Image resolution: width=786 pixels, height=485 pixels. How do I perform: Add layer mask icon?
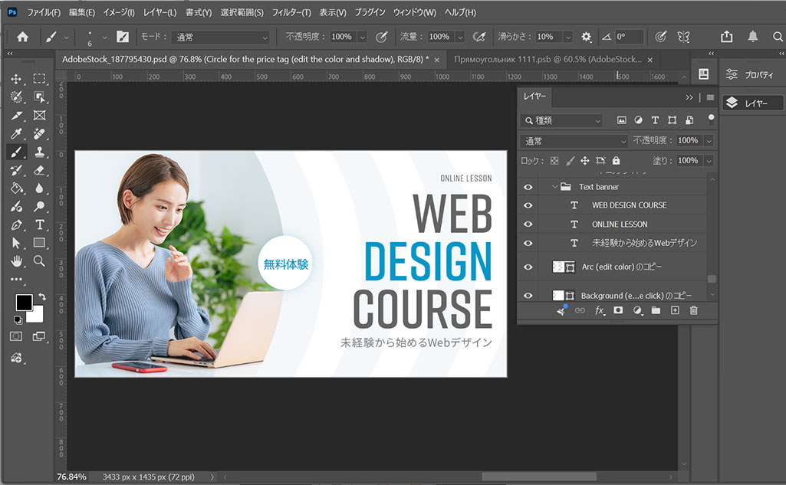(618, 310)
